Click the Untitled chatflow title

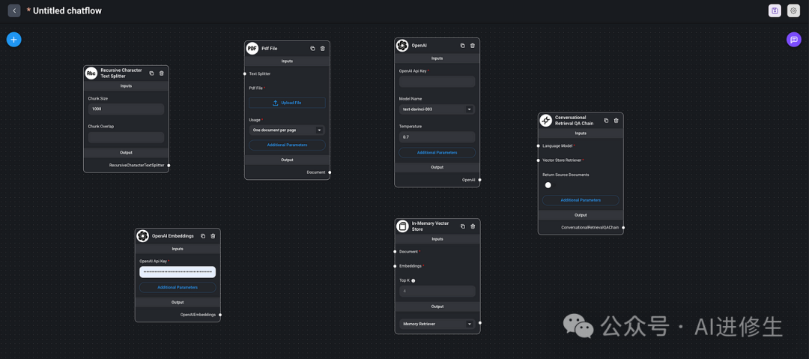point(67,10)
